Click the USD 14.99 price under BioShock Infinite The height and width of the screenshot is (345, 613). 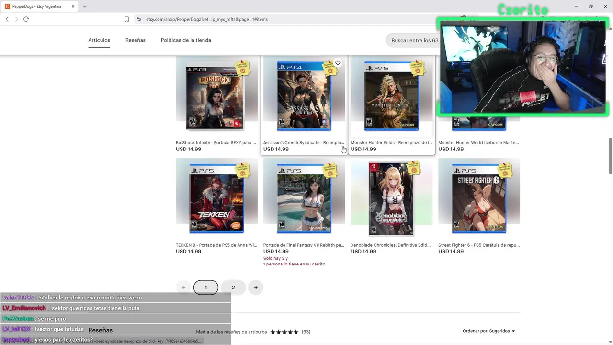pos(188,149)
